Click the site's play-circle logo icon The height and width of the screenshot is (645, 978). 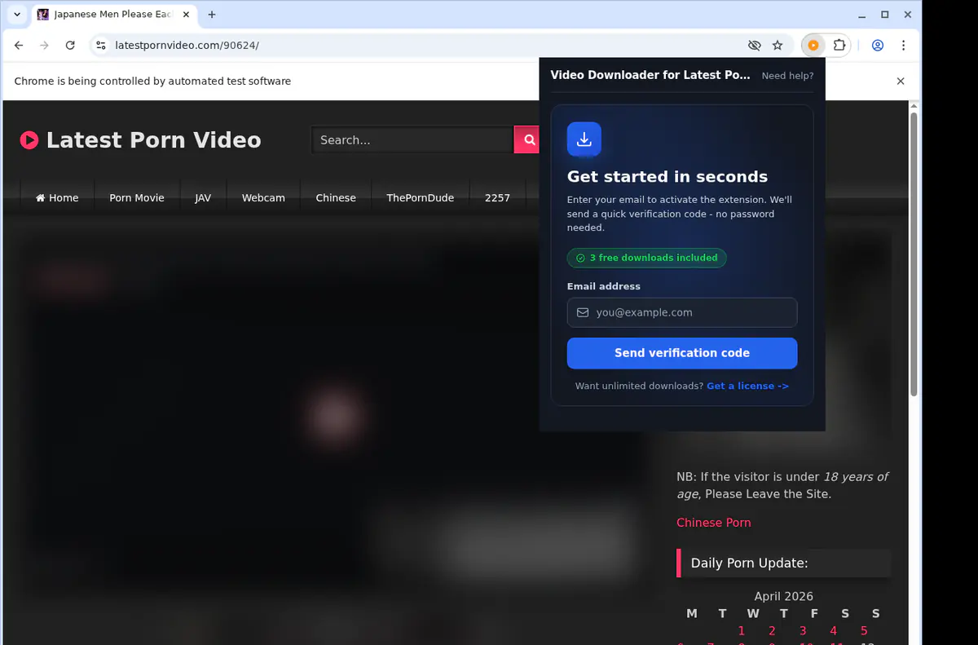pyautogui.click(x=29, y=140)
